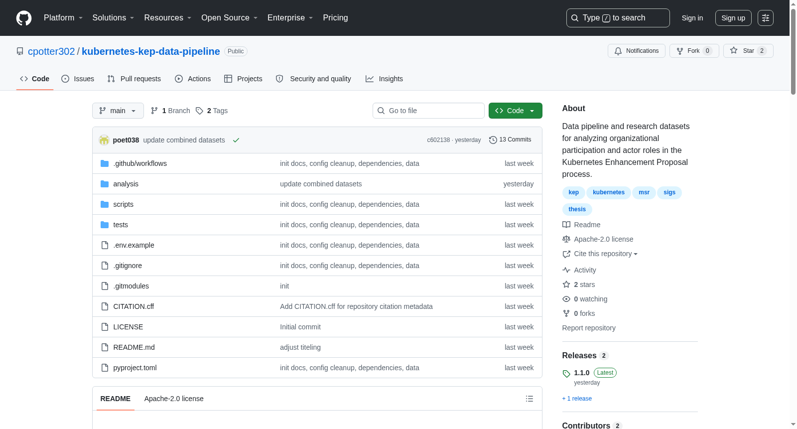Click the commit history clock icon
Image resolution: width=797 pixels, height=429 pixels.
pos(493,140)
